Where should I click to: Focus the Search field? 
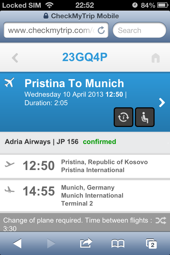(x=139, y=30)
